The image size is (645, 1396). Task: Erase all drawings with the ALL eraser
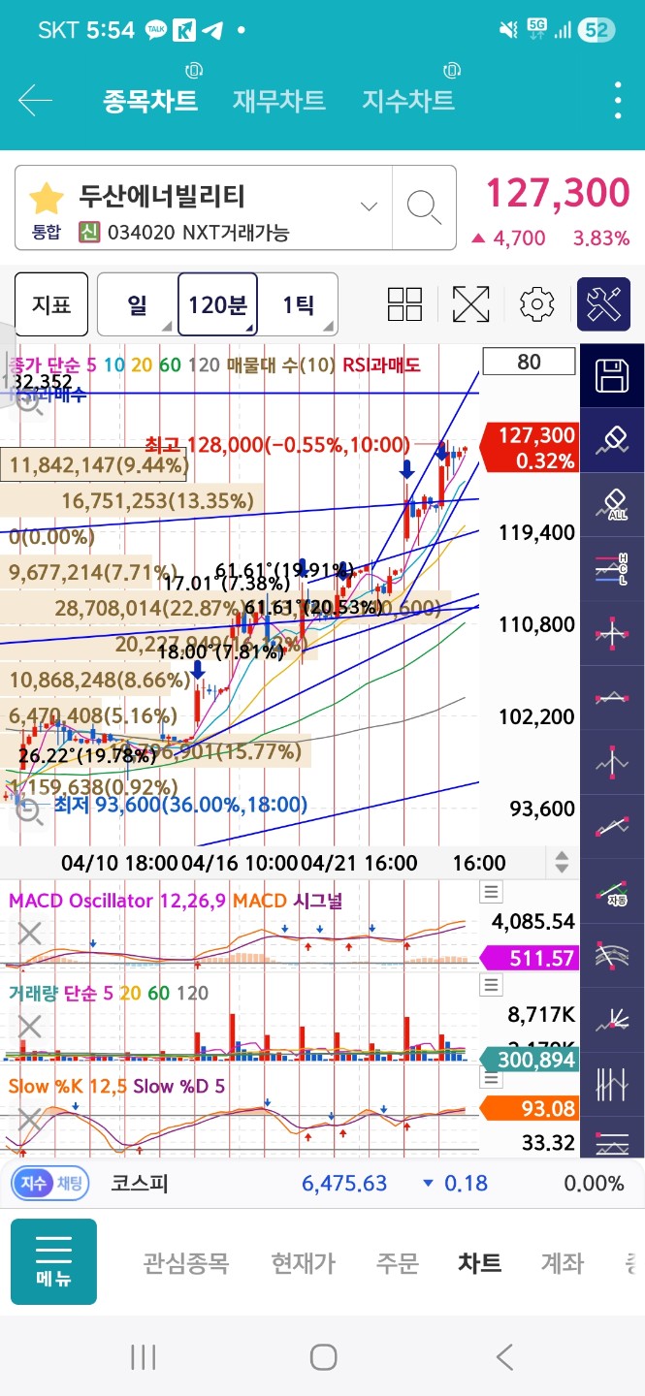tap(612, 504)
